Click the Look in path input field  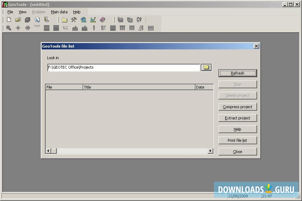tap(124, 68)
